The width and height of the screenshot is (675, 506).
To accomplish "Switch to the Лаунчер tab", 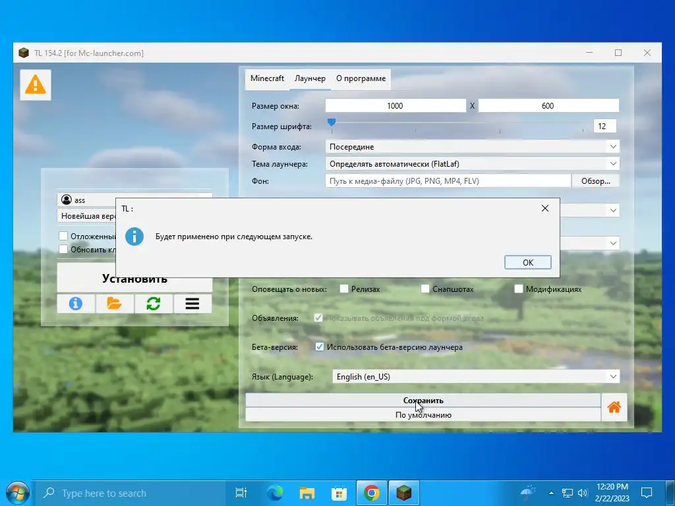I will pos(310,78).
